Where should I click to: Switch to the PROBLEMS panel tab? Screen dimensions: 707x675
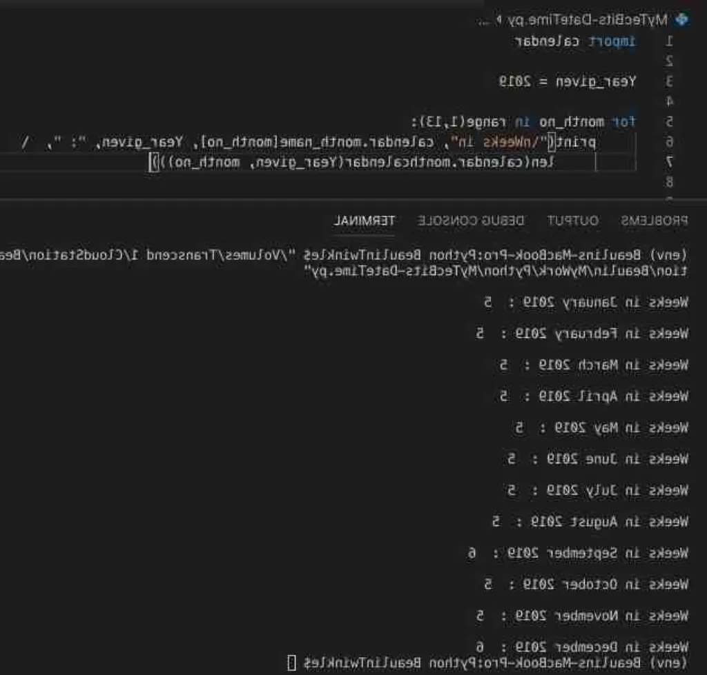coord(655,221)
